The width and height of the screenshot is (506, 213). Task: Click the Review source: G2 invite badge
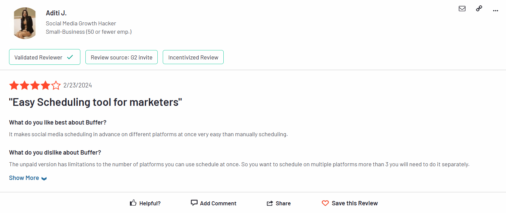(122, 57)
